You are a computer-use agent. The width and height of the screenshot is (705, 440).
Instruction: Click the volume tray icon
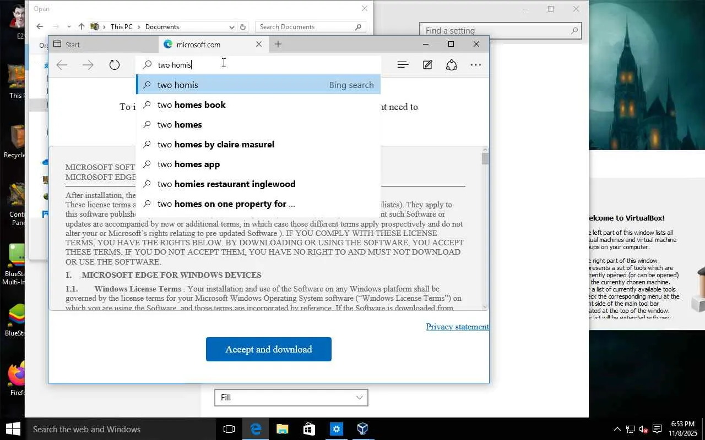(644, 429)
